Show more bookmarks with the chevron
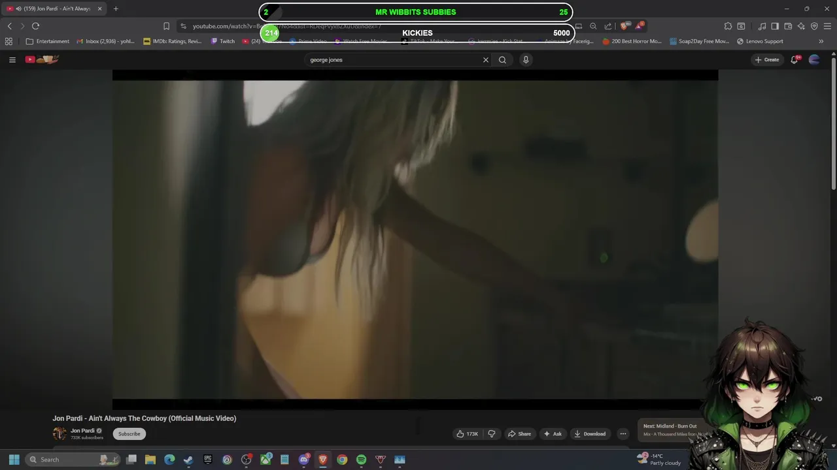This screenshot has width=837, height=470. (x=821, y=41)
